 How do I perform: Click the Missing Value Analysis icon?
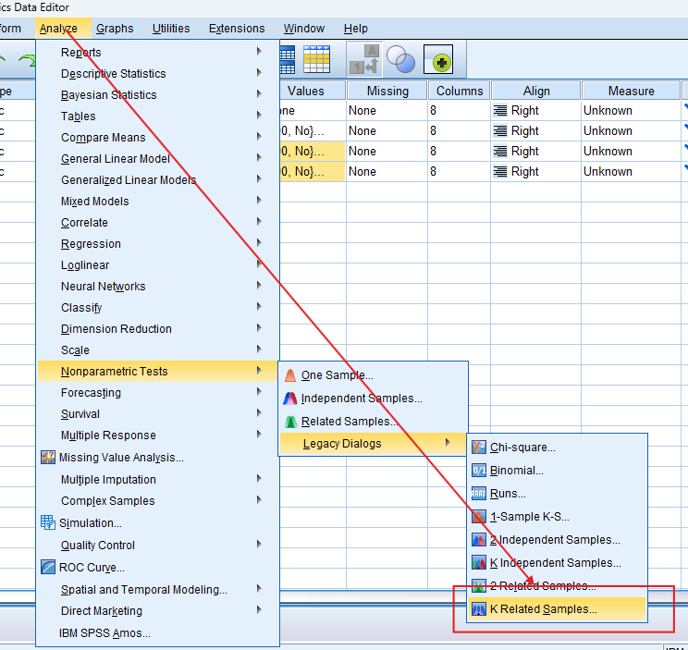[49, 458]
